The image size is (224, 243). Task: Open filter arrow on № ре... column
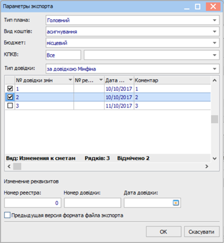tap(101, 80)
